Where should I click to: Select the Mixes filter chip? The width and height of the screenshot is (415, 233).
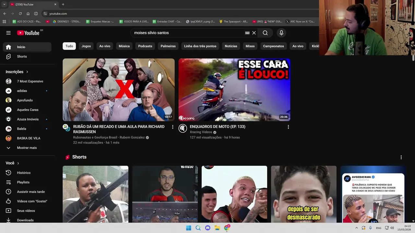click(x=250, y=46)
